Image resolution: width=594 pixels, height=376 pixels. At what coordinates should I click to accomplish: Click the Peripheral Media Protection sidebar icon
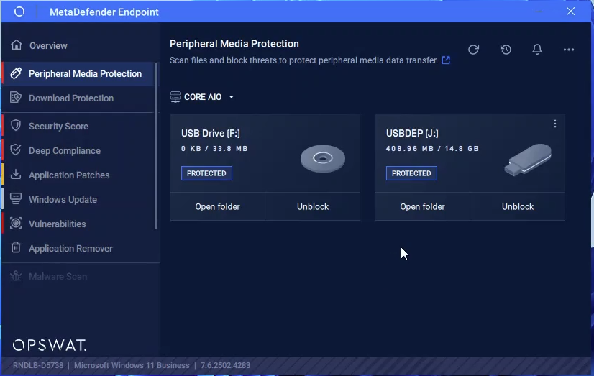coord(16,73)
